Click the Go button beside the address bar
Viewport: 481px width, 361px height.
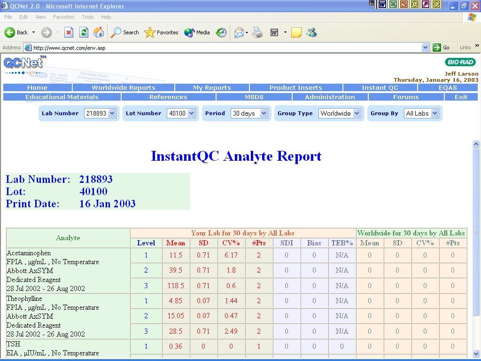pyautogui.click(x=441, y=47)
